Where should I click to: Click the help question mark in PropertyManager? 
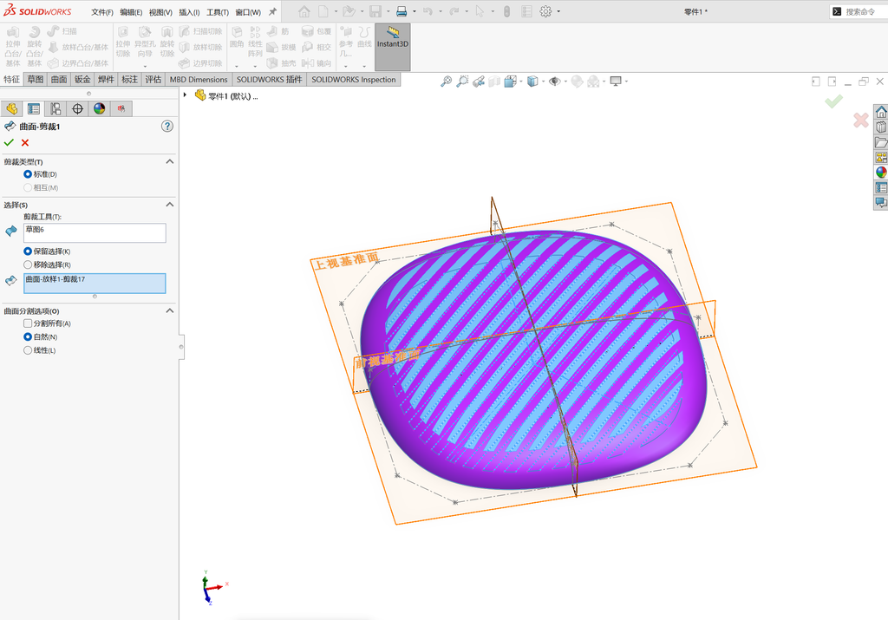pyautogui.click(x=167, y=127)
